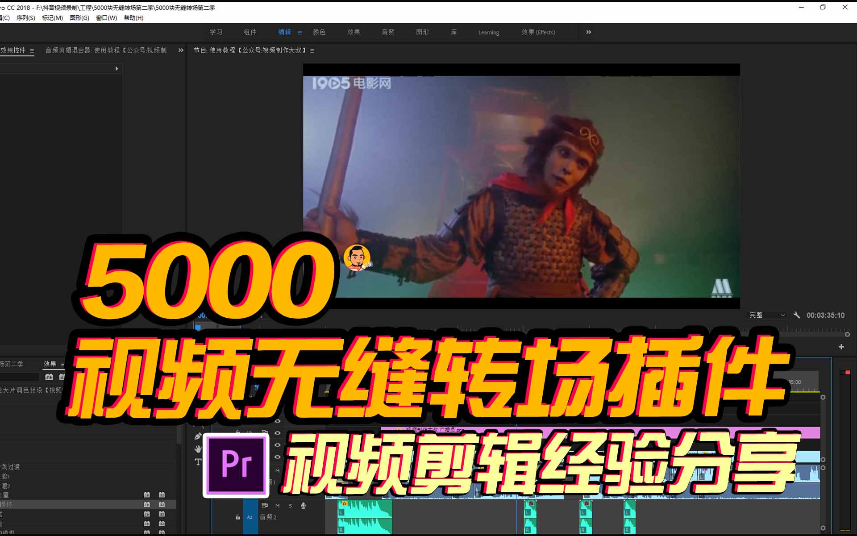Select the project tab ending in 场第二季
This screenshot has width=857, height=536.
[12, 364]
